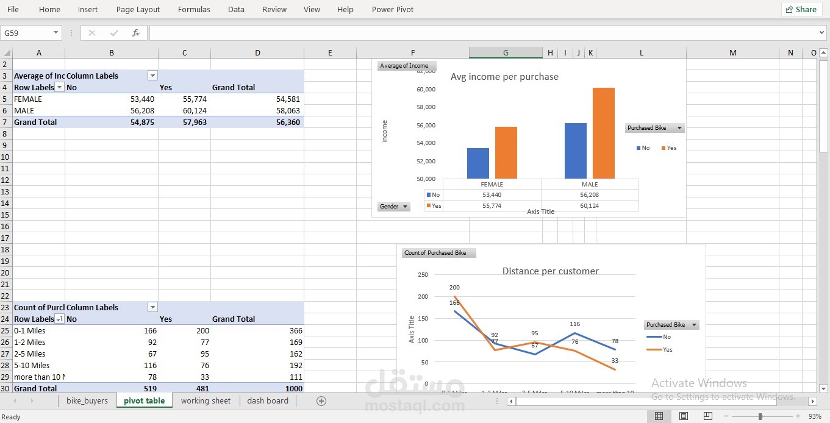This screenshot has width=830, height=423.
Task: Open the File menu
Action: (13, 9)
